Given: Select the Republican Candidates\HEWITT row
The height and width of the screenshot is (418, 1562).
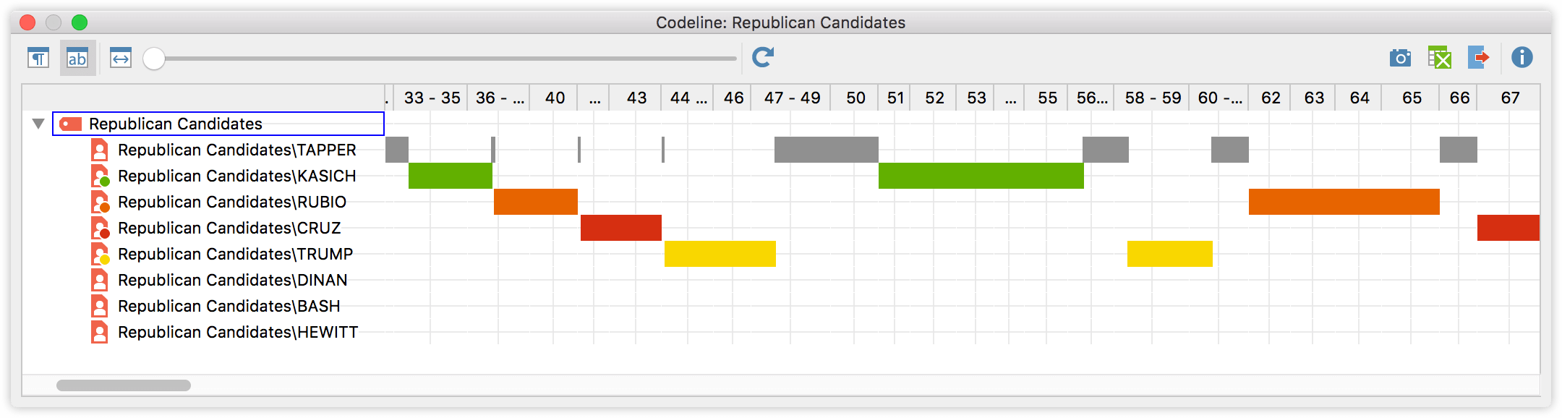Looking at the screenshot, I should click(224, 332).
